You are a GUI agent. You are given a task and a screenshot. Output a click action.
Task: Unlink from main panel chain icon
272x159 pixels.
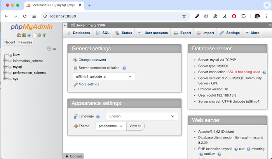[x=54, y=49]
